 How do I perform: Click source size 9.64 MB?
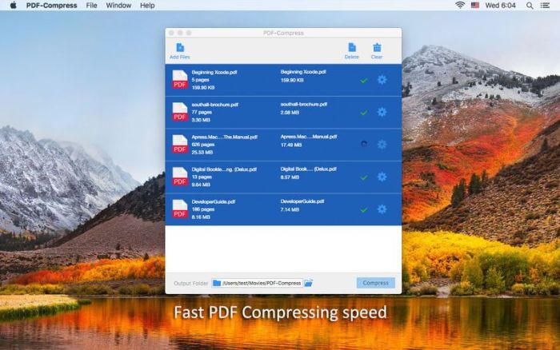[201, 185]
